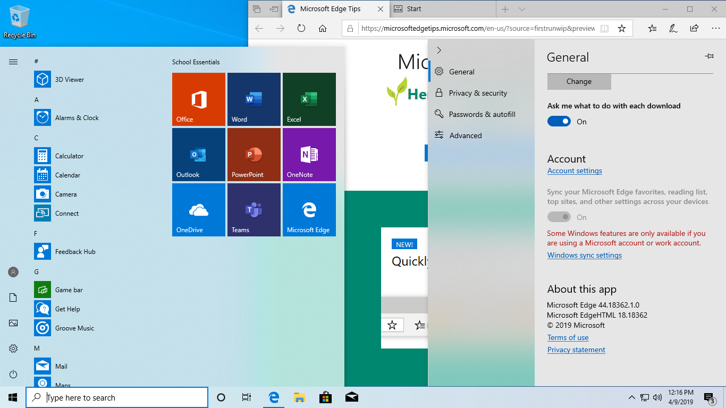This screenshot has height=408, width=726.
Task: Add this page to favorites star
Action: [622, 28]
